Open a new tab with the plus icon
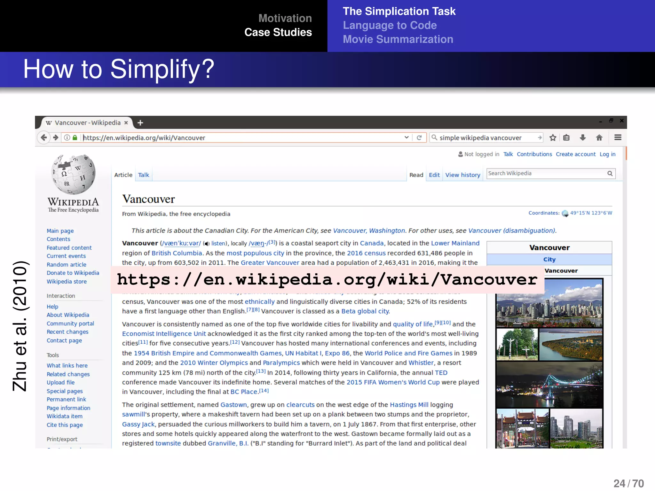Screen dimensions: 655x491 coord(140,123)
